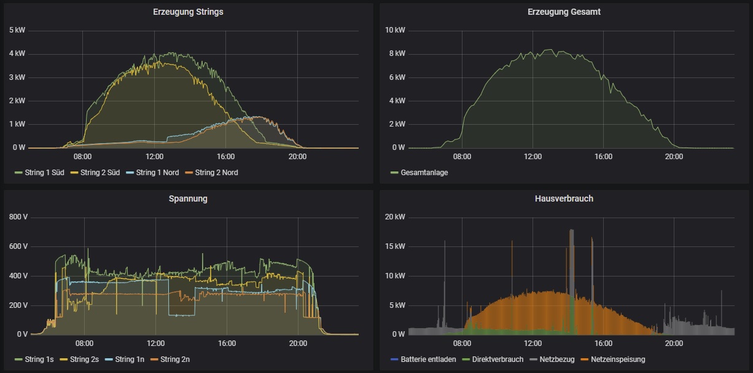753x373 pixels.
Task: Toggle Netzeinspeisung legend entry
Action: click(x=618, y=359)
